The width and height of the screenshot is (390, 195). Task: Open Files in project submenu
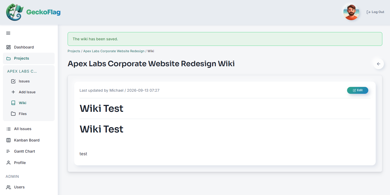point(29,114)
